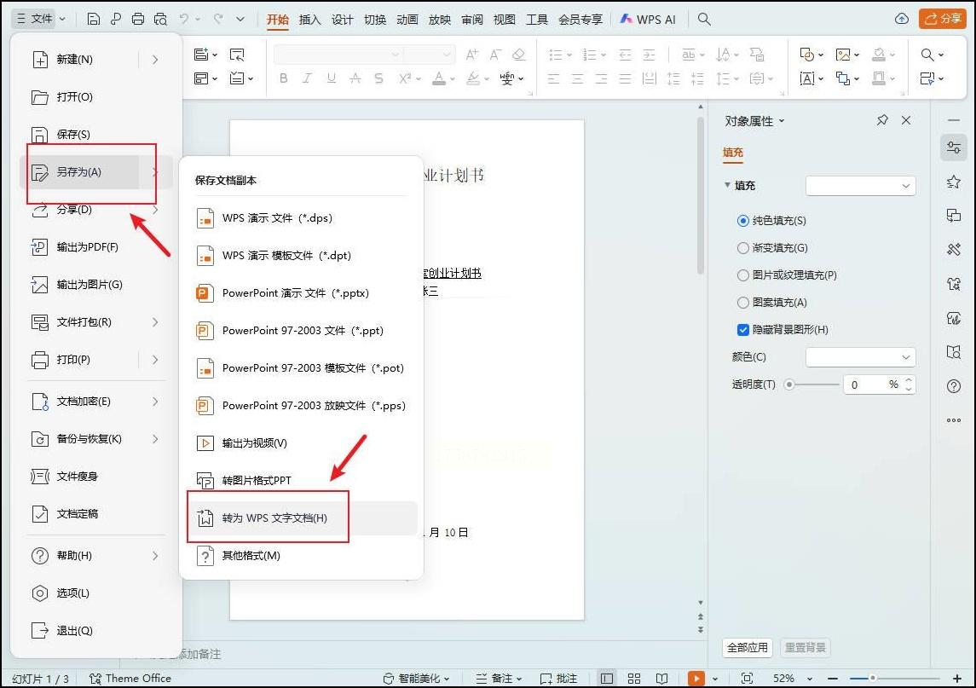
Task: Expand the 帮助(H) submenu arrow
Action: pyautogui.click(x=155, y=555)
